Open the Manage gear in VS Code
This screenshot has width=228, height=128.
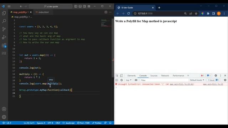coord(4,117)
